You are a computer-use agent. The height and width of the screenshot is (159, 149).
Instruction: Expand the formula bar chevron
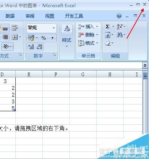[145, 65]
